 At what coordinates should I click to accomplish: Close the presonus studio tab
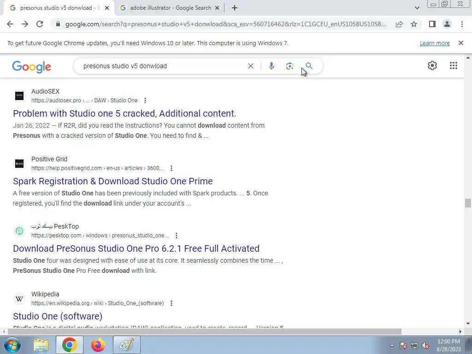pos(107,8)
